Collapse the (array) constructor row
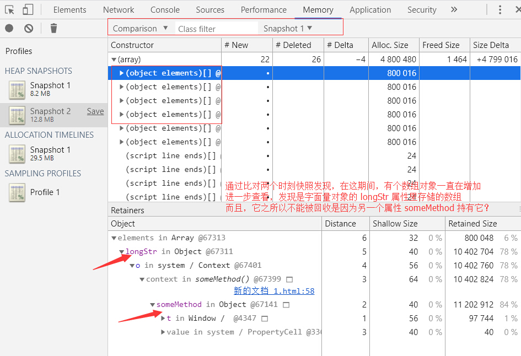Image resolution: width=521 pixels, height=356 pixels. (114, 60)
